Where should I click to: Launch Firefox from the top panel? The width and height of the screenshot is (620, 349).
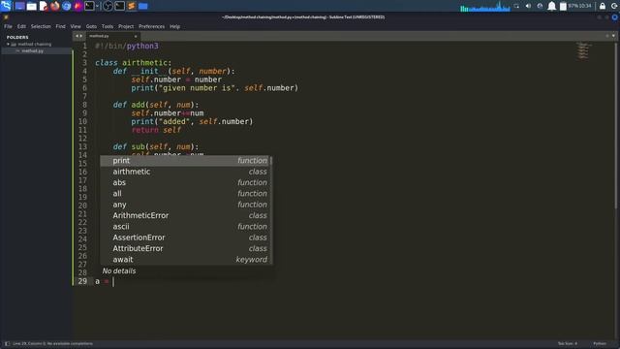tap(55, 6)
